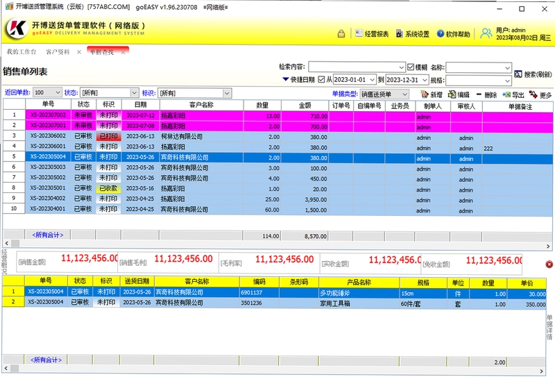Click 导出 export toolbar button
Viewport: 555px width, 377px height.
point(513,94)
